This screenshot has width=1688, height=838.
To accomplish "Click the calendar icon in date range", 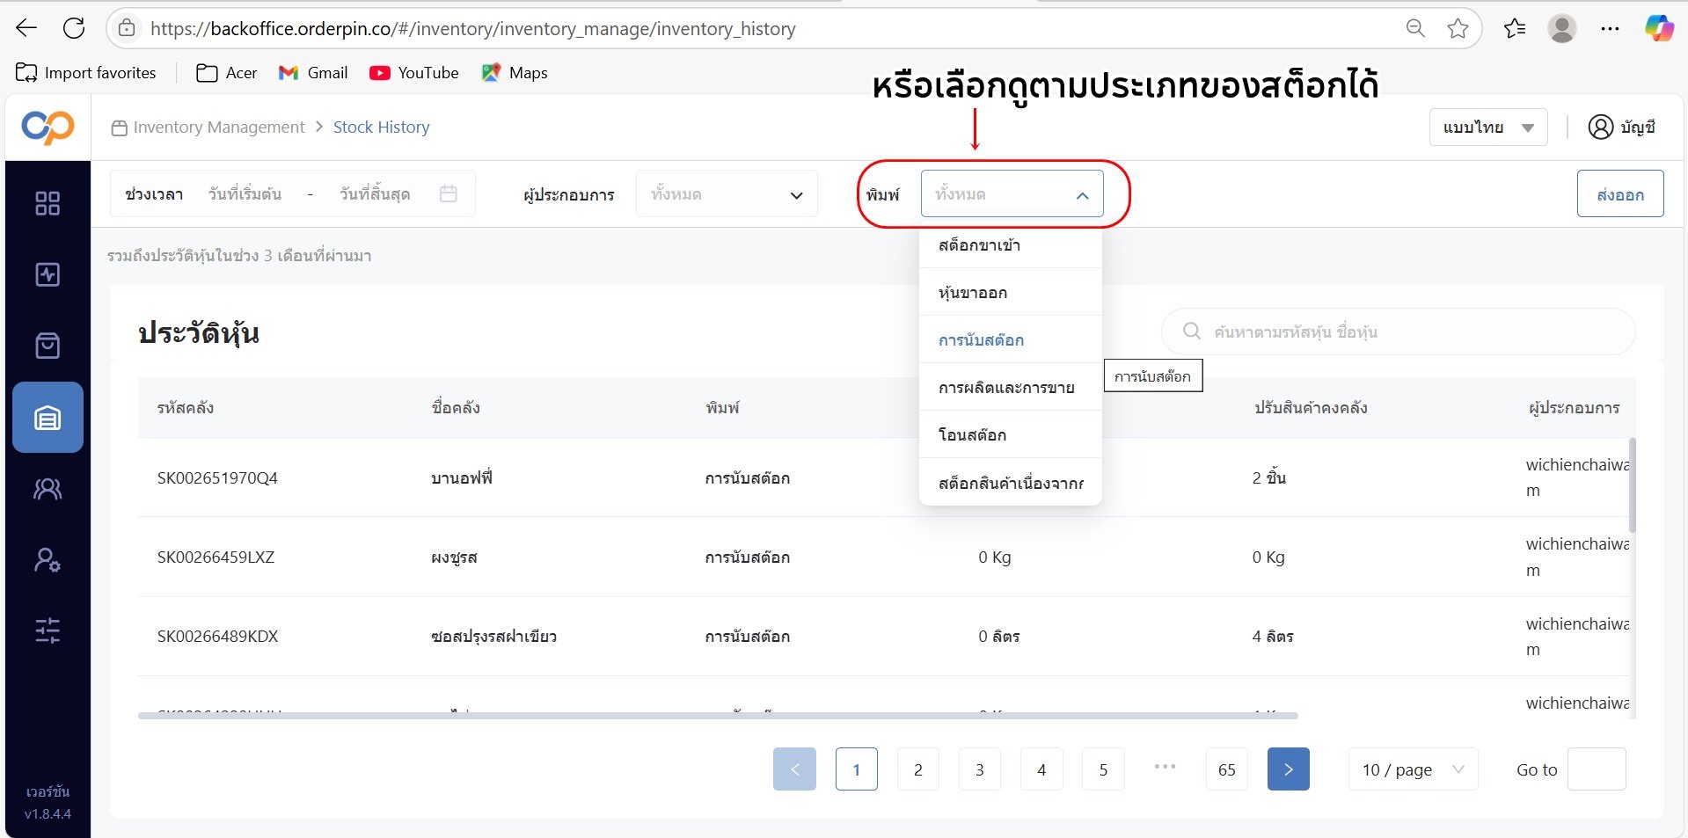I will tap(448, 193).
